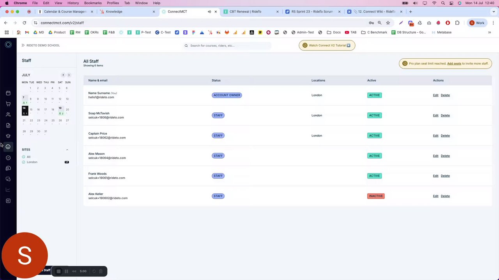This screenshot has height=280, width=499.
Task: Expand the RideTo Demo School sidebar toggle
Action: coord(23,45)
